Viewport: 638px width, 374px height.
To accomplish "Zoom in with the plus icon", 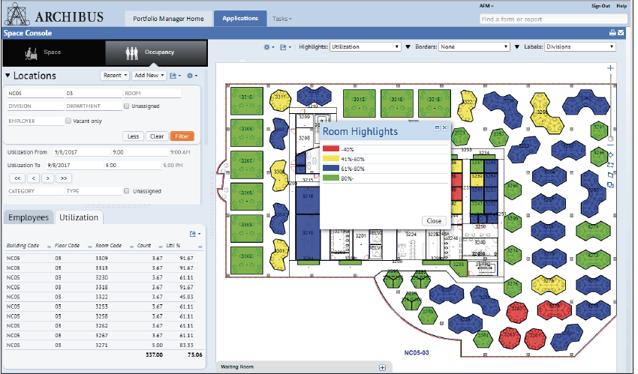I will point(610,68).
